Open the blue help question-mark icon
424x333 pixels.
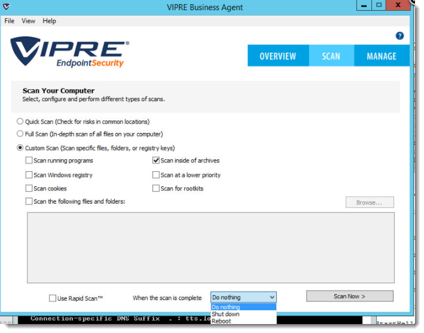click(x=399, y=36)
